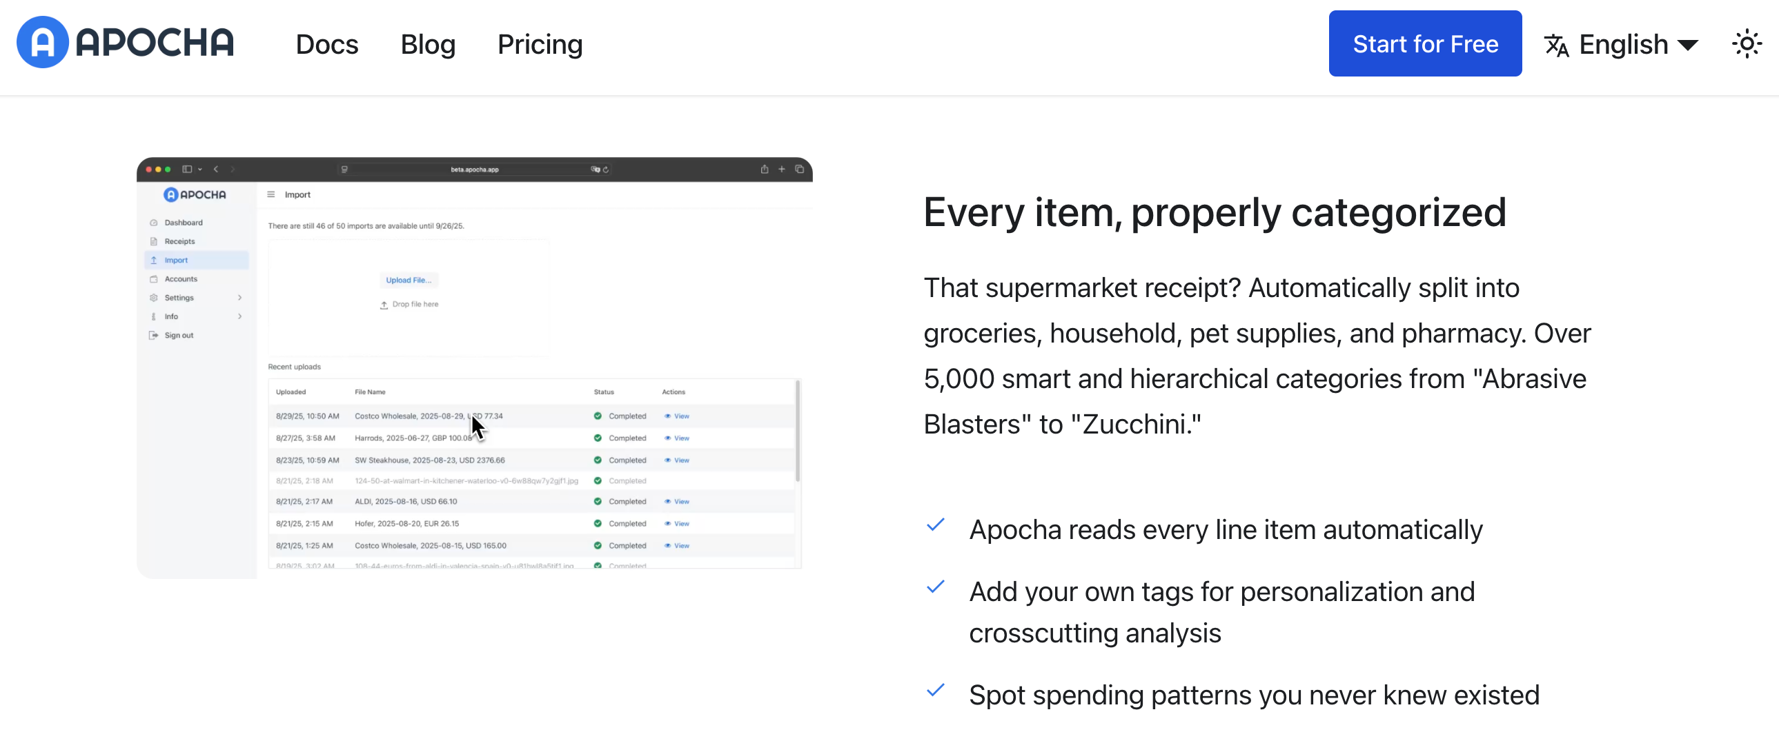Image resolution: width=1779 pixels, height=732 pixels.
Task: Expand the Settings submenu chevron
Action: click(x=239, y=298)
